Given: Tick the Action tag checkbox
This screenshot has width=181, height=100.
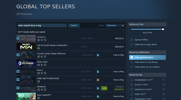Looking at the screenshot, I should tap(132, 85).
